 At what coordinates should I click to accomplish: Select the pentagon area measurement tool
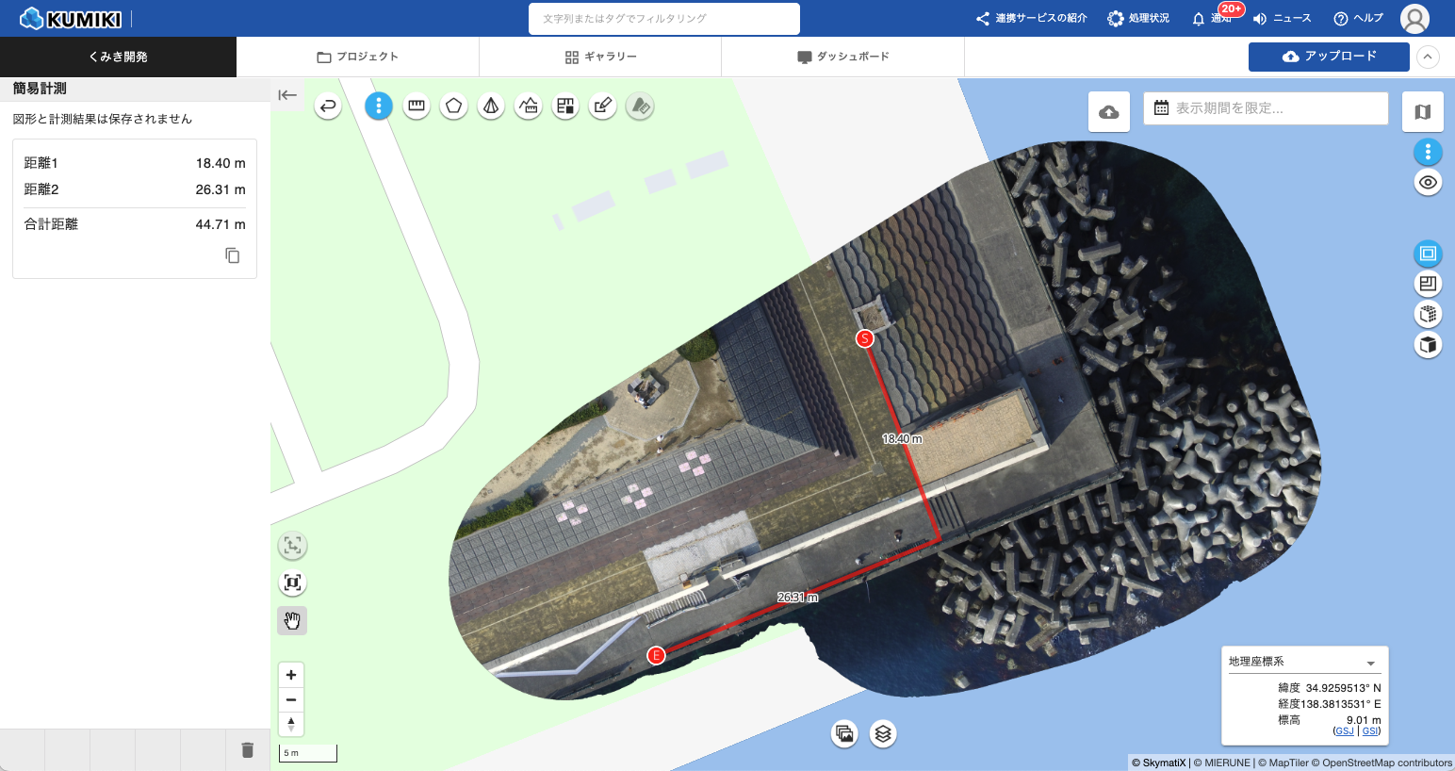click(x=453, y=107)
